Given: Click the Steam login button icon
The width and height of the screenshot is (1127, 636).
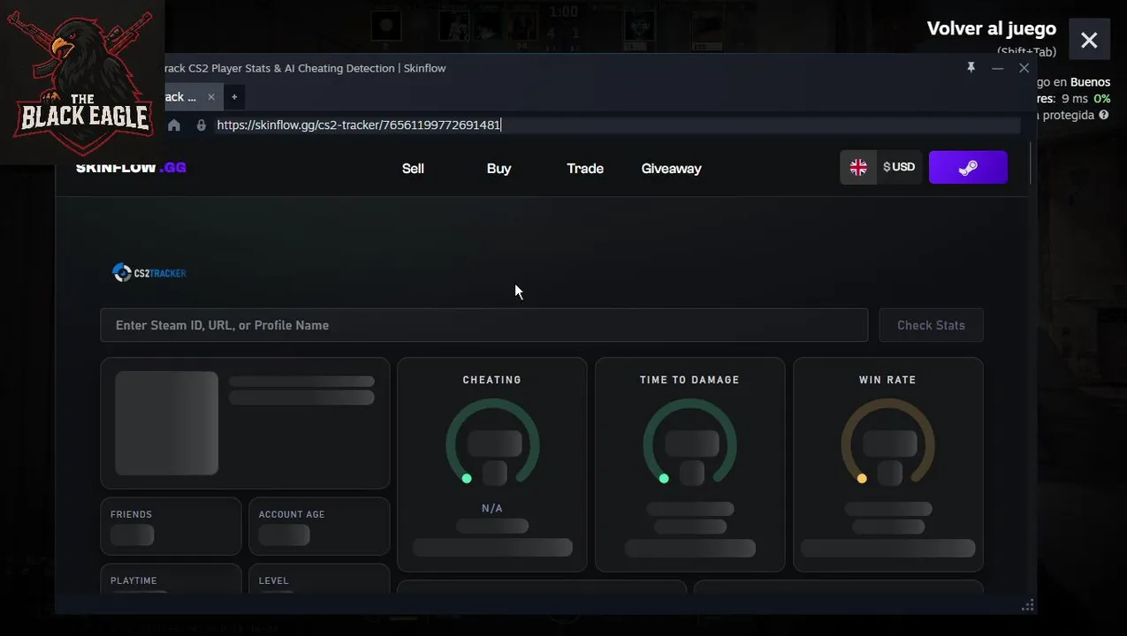Looking at the screenshot, I should [x=968, y=167].
